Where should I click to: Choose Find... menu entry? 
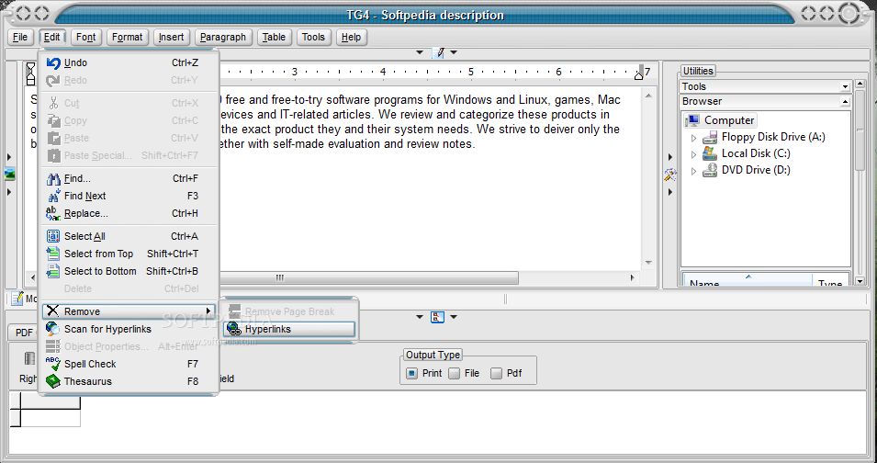point(129,179)
